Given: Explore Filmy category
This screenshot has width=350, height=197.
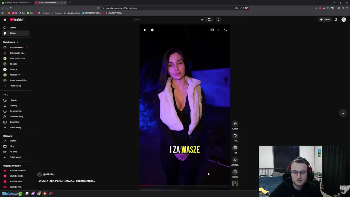Looking at the screenshot, I should (x=16, y=146).
